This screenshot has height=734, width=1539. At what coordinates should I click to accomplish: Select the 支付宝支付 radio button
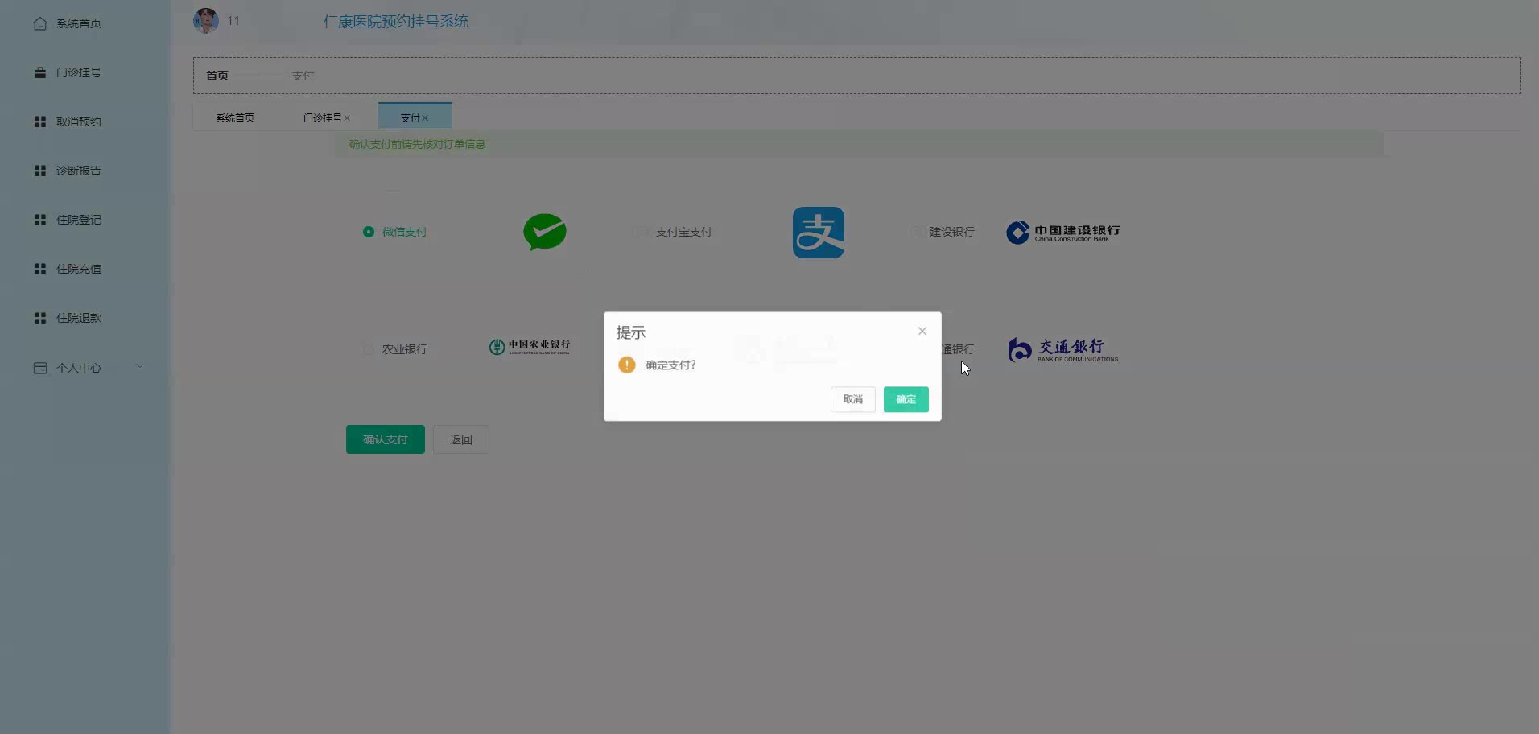pos(642,232)
